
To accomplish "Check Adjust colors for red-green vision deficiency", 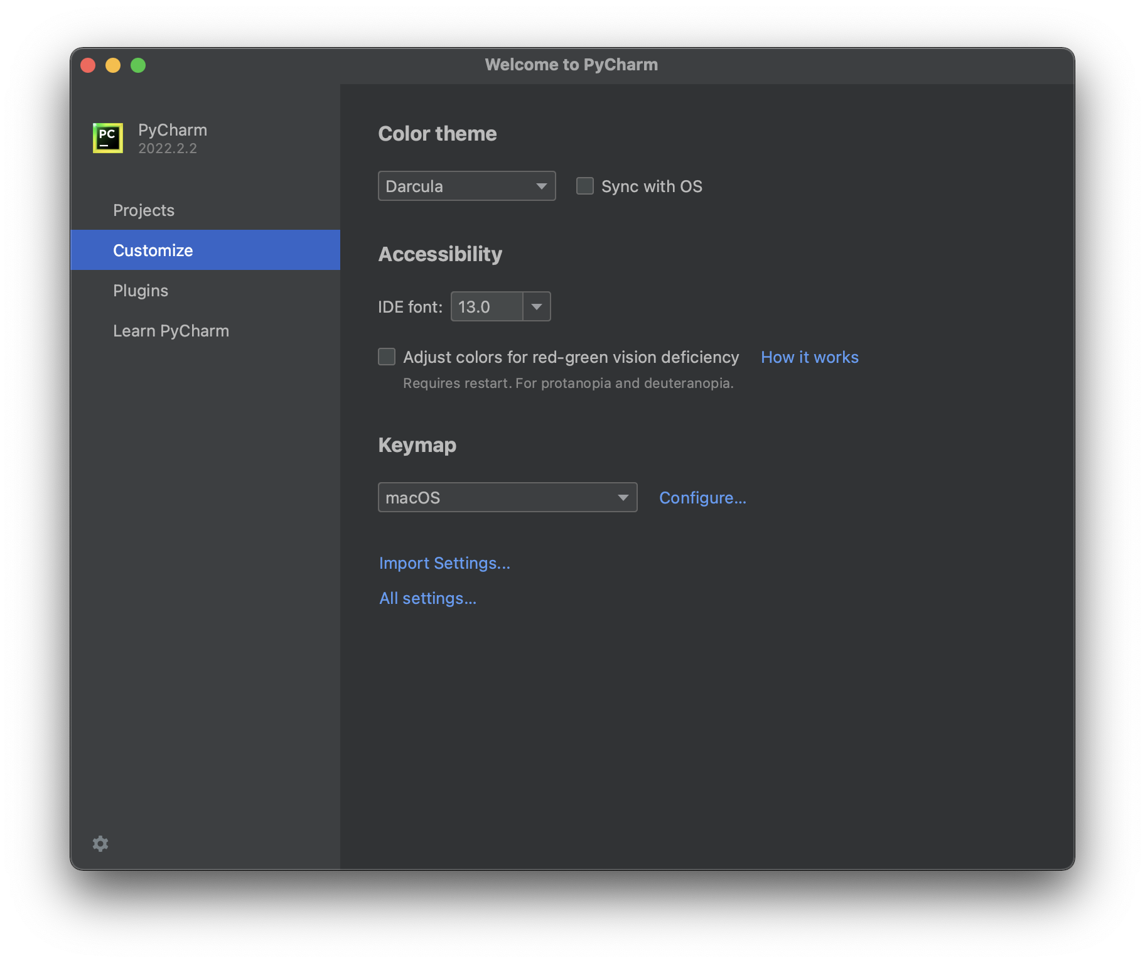I will 387,357.
